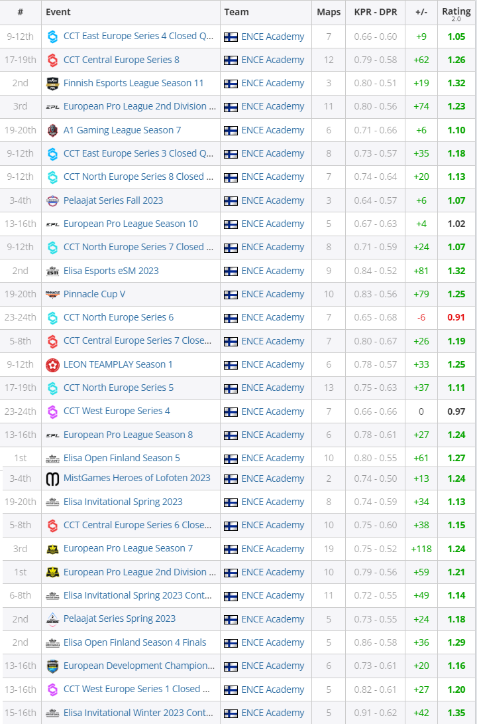Click the CCT West Europe Series 1 Closed logo
Image resolution: width=477 pixels, height=724 pixels.
click(52, 689)
